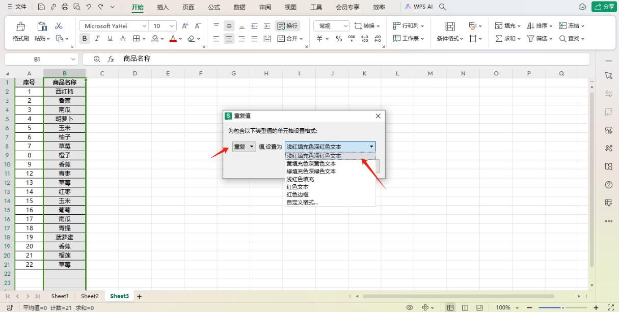619x312 pixels.
Task: Toggle wrap text (换行) button
Action: pos(287,26)
